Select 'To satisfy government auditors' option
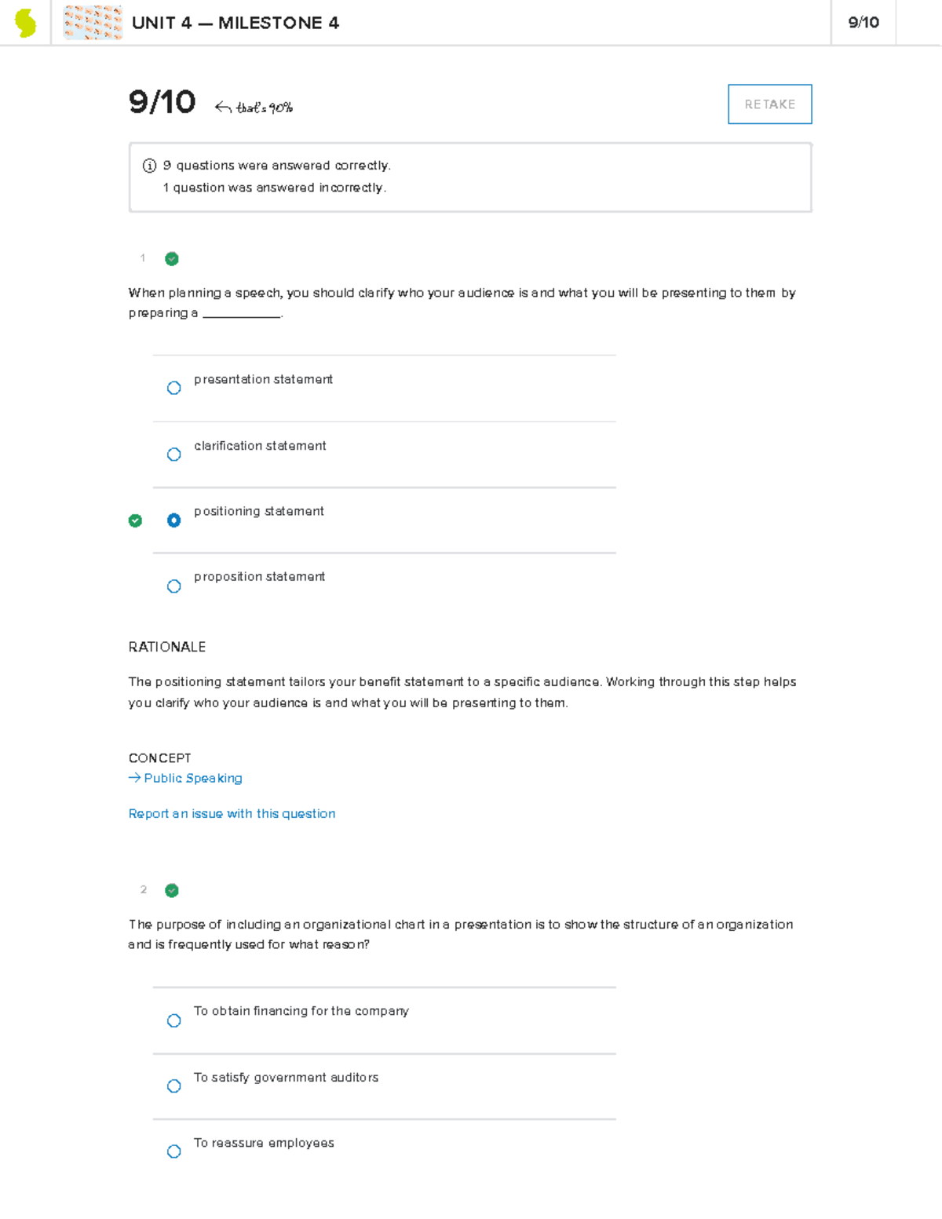The width and height of the screenshot is (942, 1219). point(174,1086)
